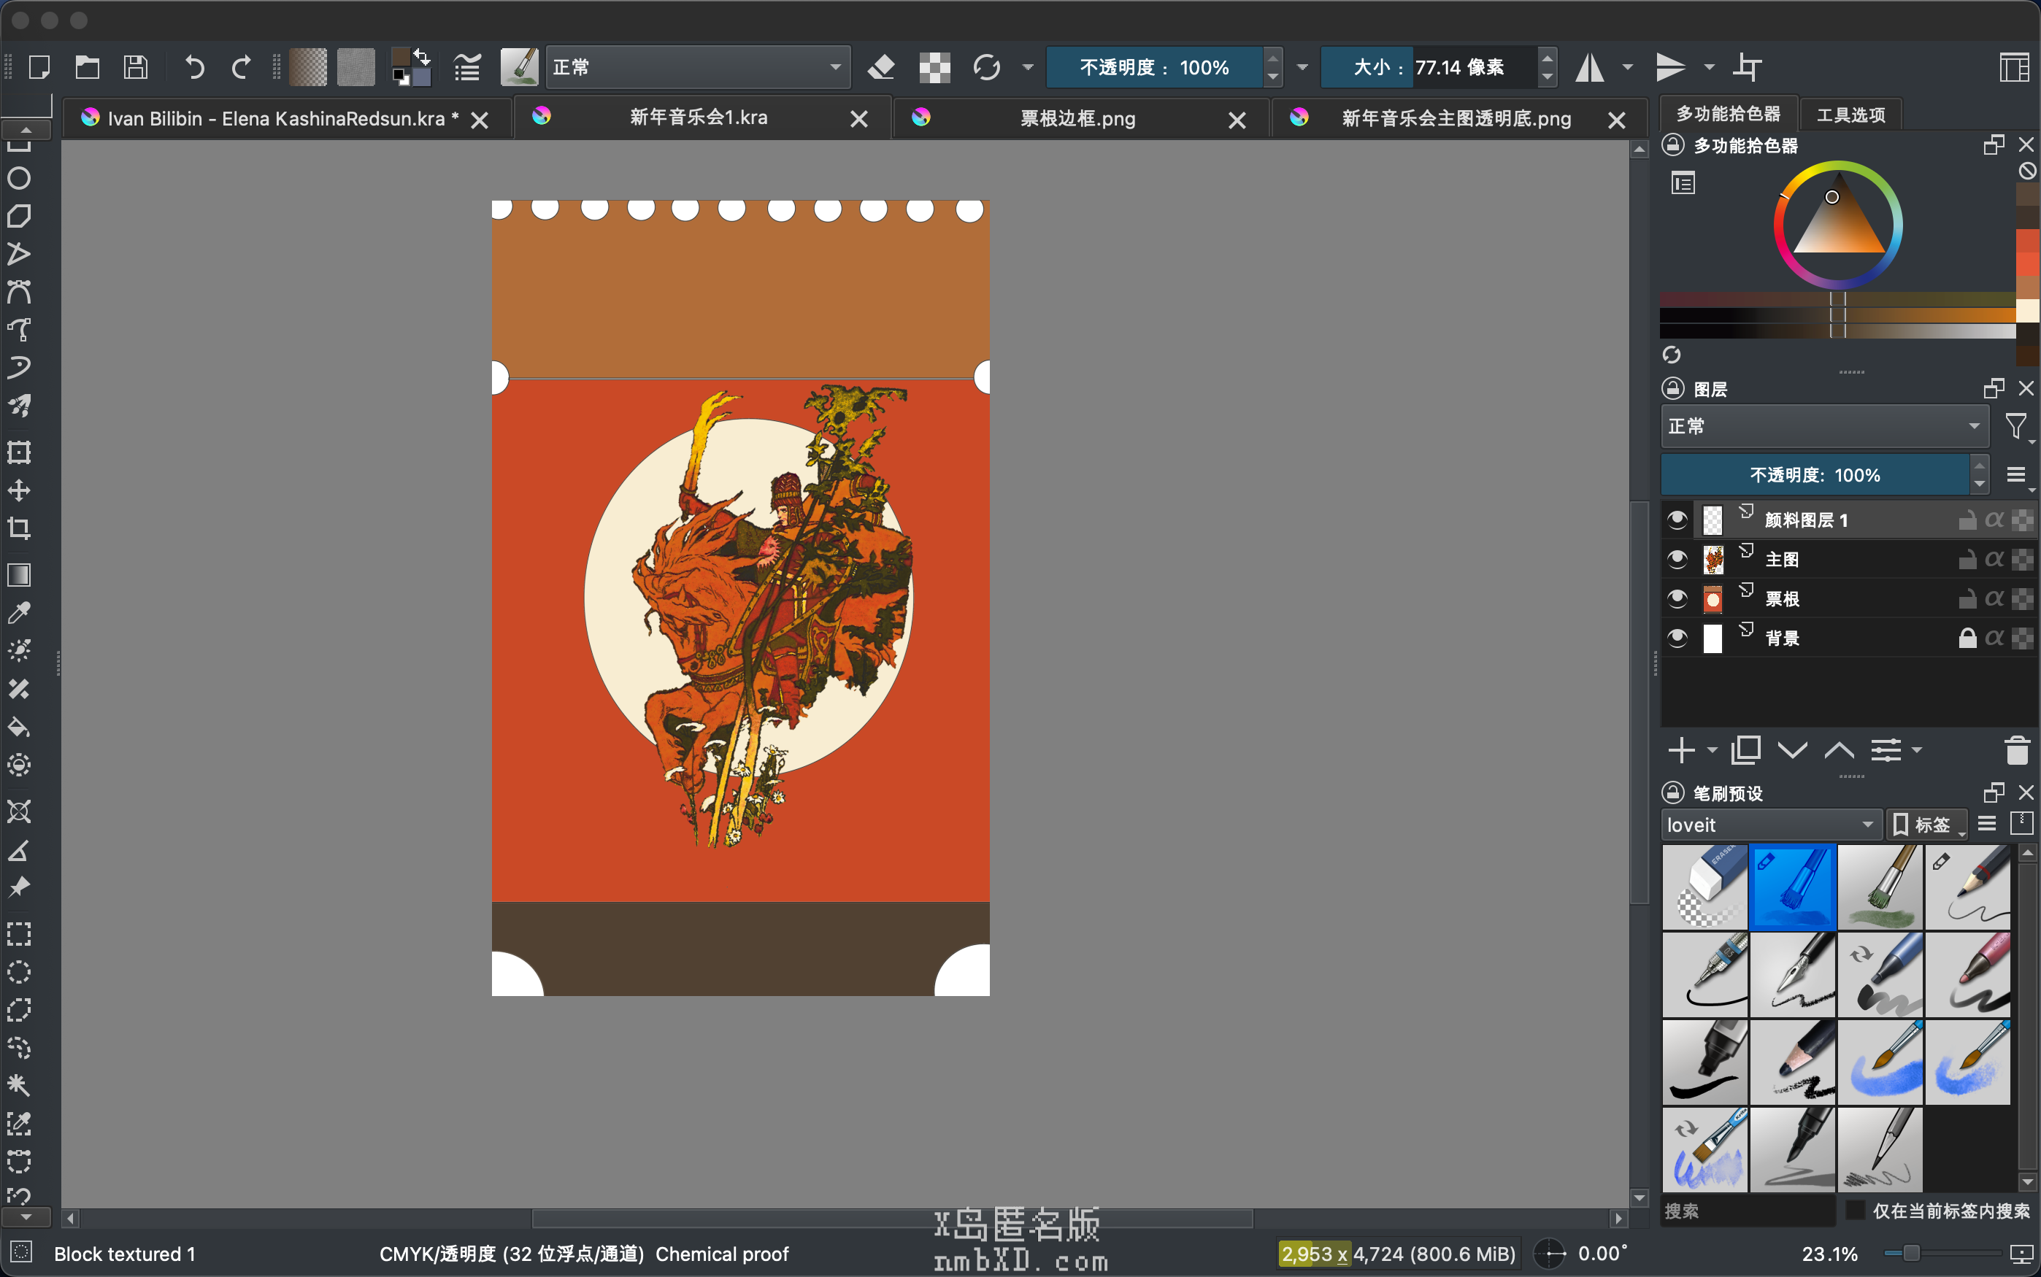The height and width of the screenshot is (1277, 2041).
Task: Open toolbar blending mode combo box
Action: [x=697, y=66]
